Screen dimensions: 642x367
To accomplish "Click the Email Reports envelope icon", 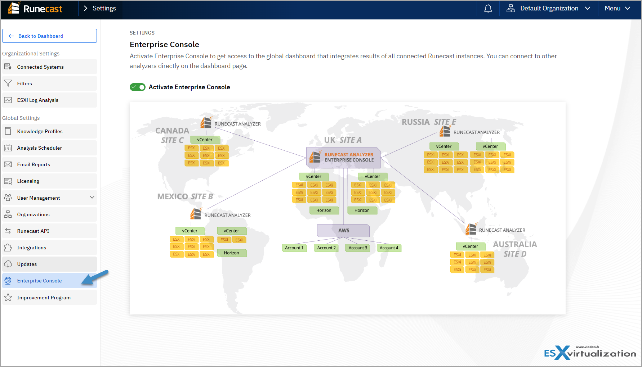I will (x=8, y=164).
